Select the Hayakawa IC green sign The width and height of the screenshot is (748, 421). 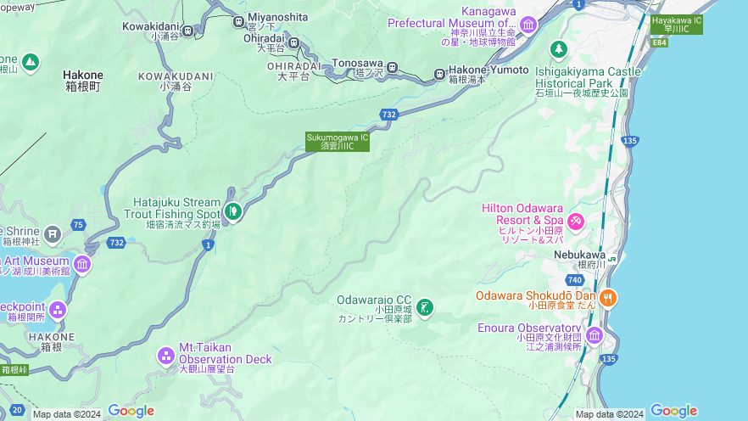677,25
